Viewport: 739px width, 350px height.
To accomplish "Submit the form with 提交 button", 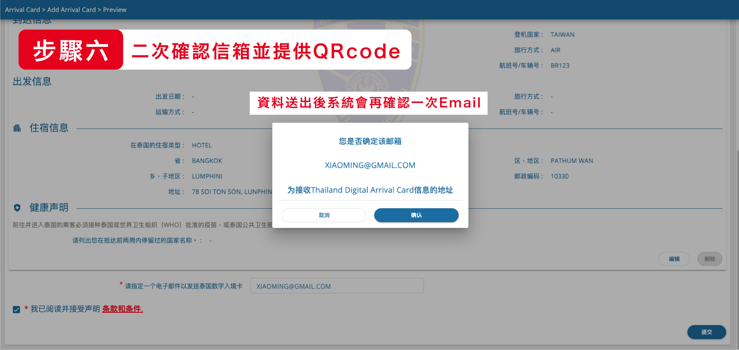I will [x=706, y=332].
